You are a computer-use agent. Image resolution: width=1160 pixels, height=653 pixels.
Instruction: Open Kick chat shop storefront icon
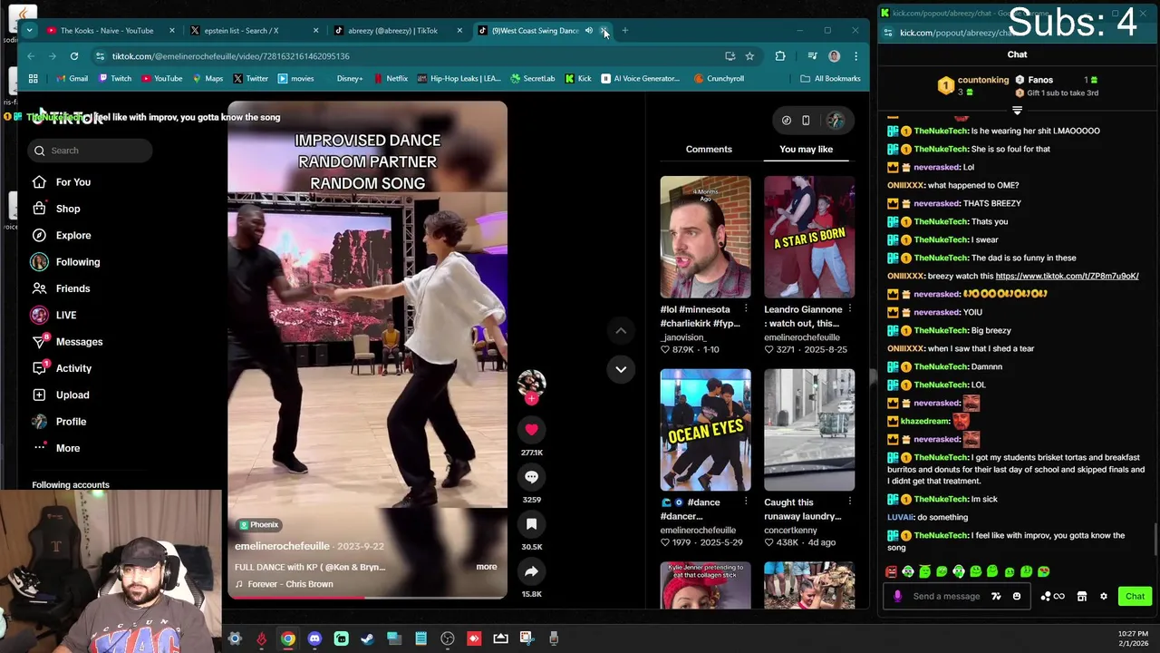coord(1081,597)
